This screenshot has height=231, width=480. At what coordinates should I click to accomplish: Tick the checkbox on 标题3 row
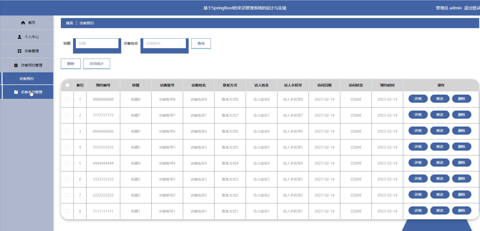pos(68,179)
